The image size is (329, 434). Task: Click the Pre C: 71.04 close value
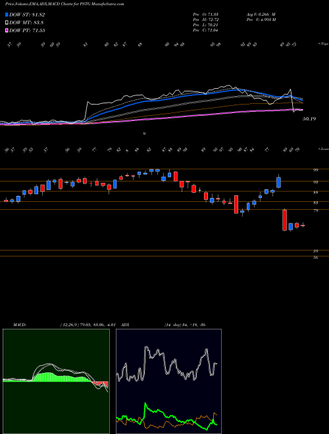205,30
